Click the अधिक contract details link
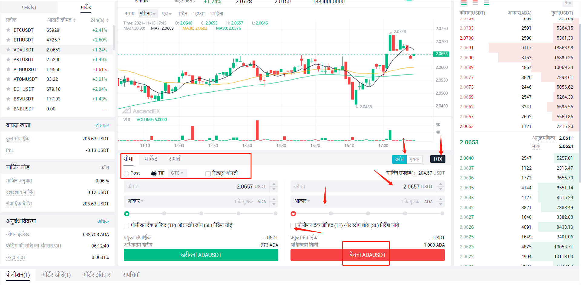This screenshot has height=285, width=581. point(103,221)
